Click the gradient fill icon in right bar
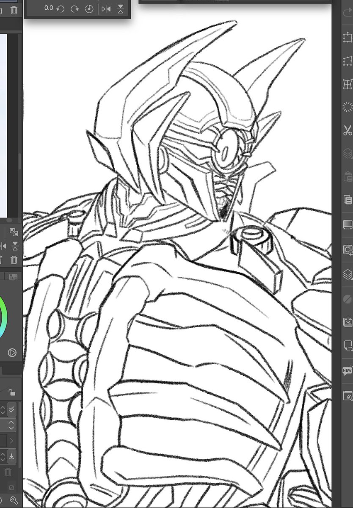Screen dimensions: 353x508 pyautogui.click(x=347, y=224)
